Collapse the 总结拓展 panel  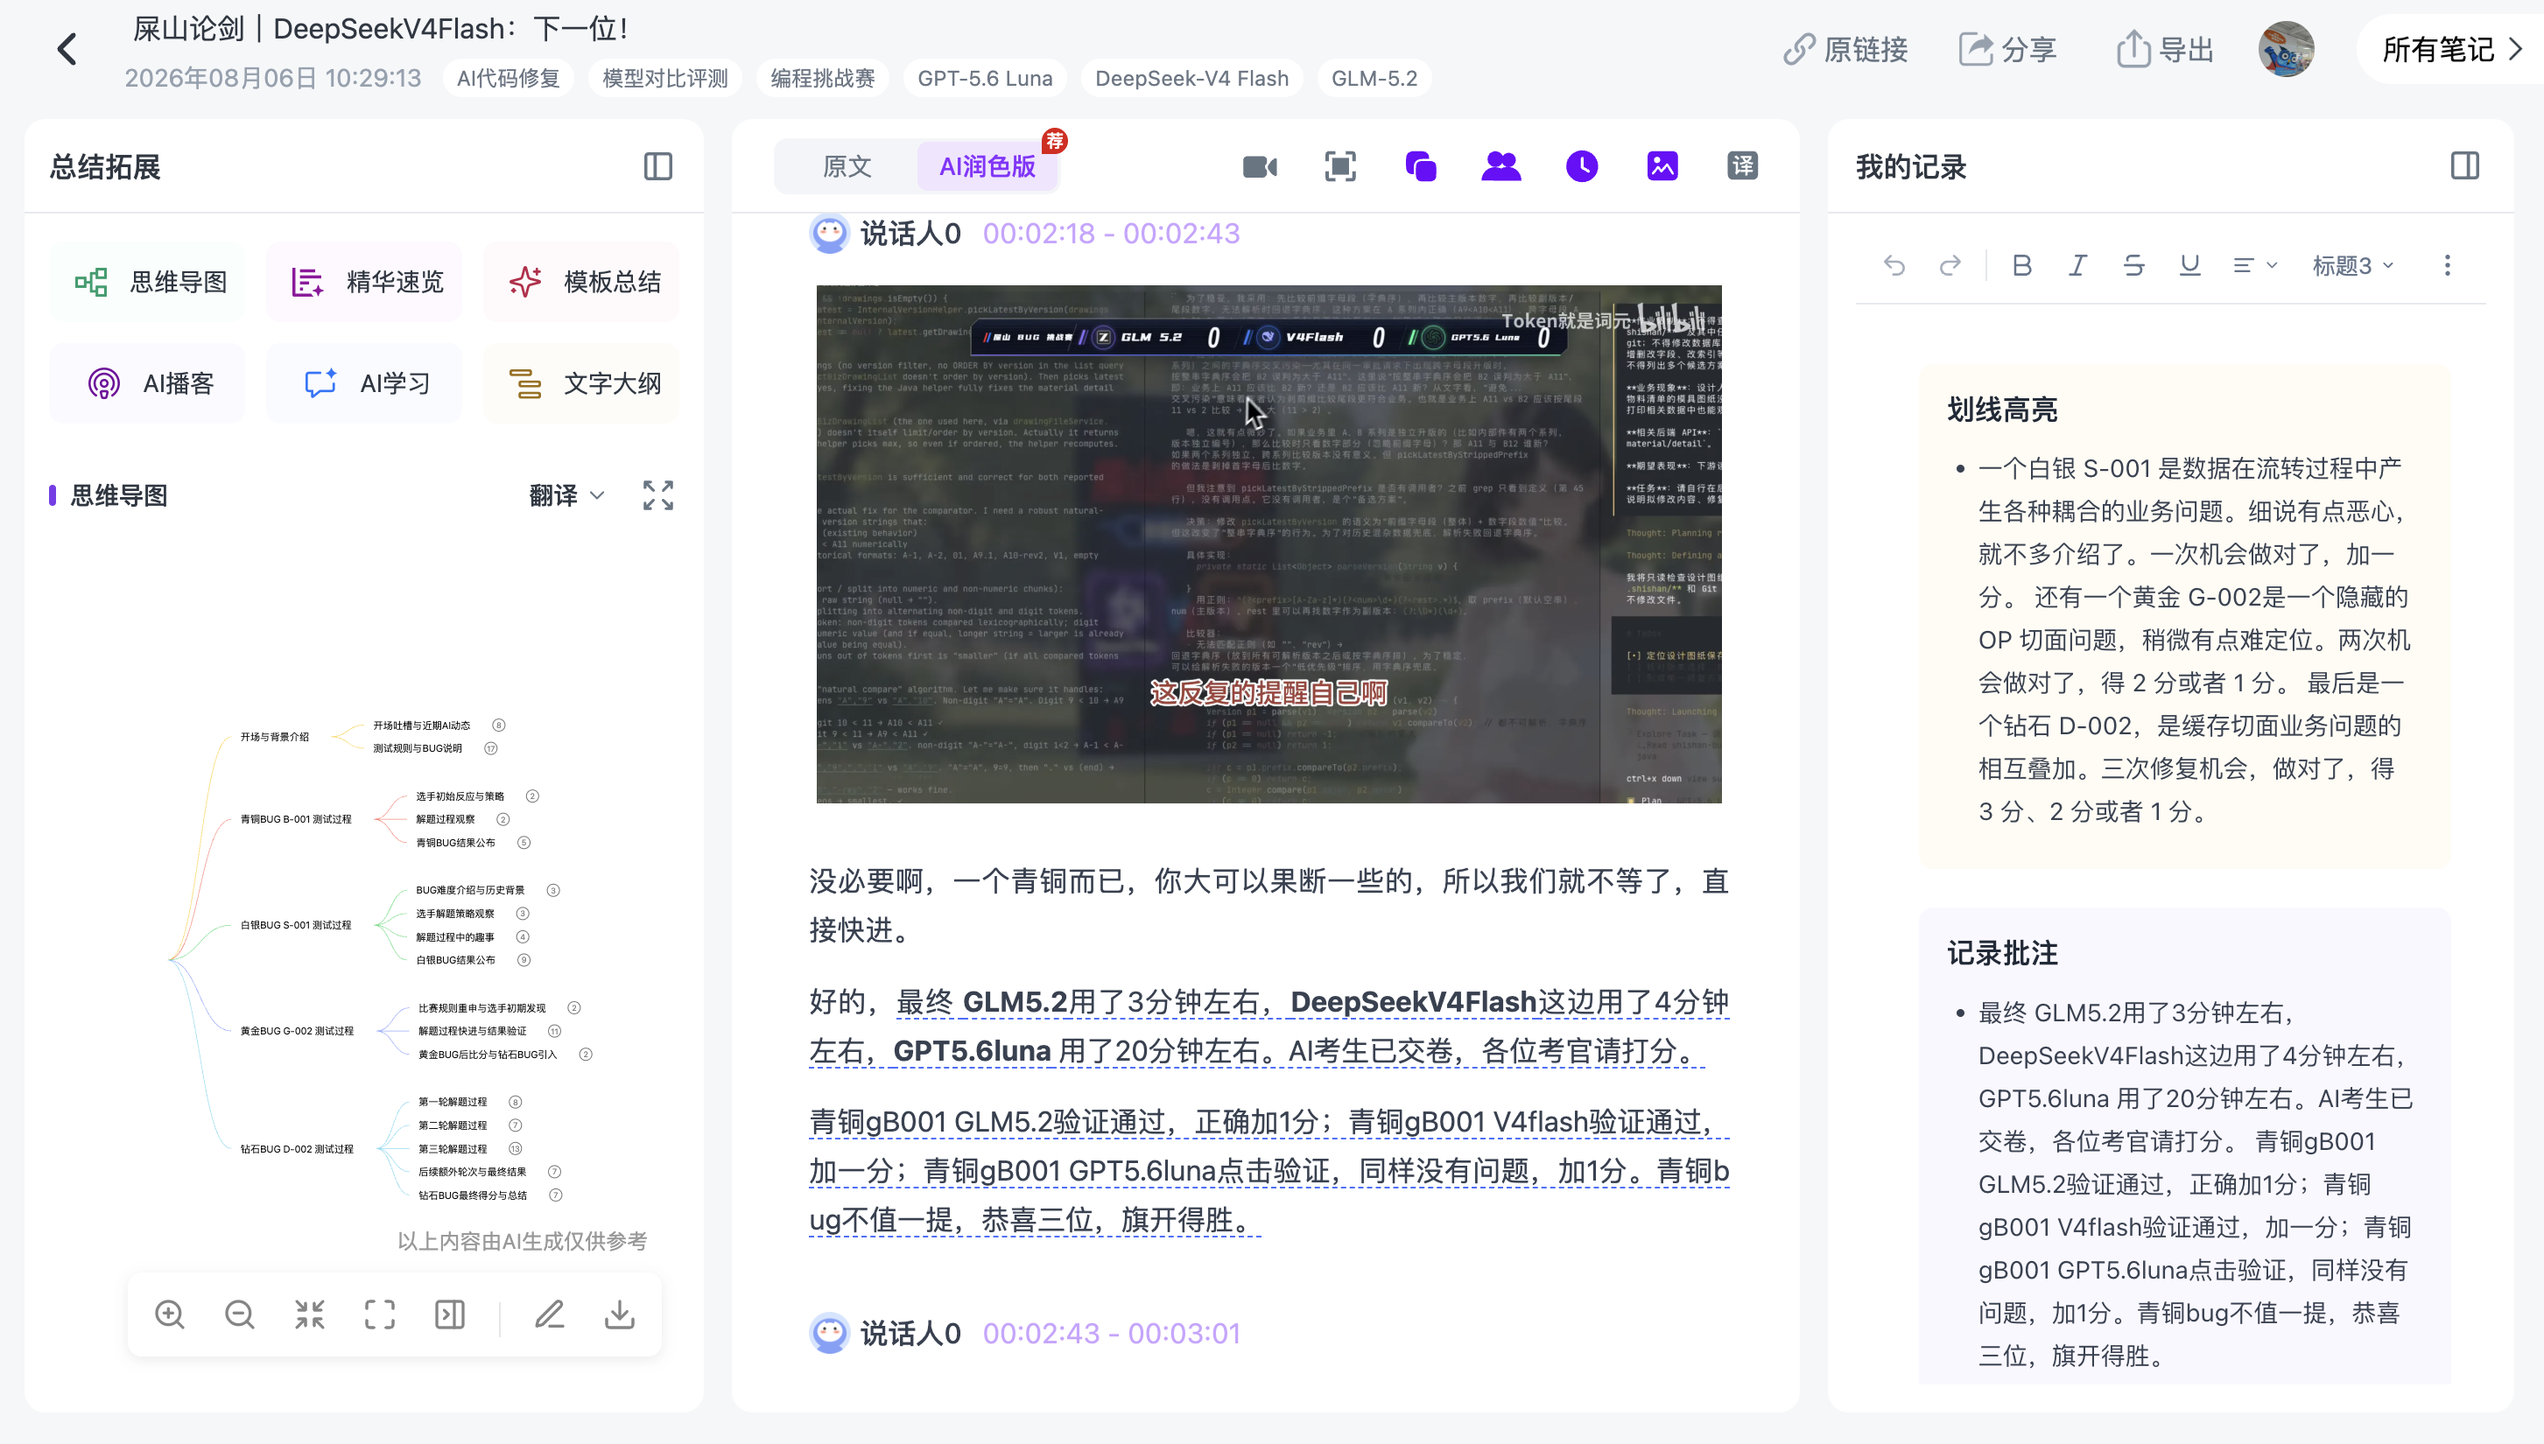657,166
